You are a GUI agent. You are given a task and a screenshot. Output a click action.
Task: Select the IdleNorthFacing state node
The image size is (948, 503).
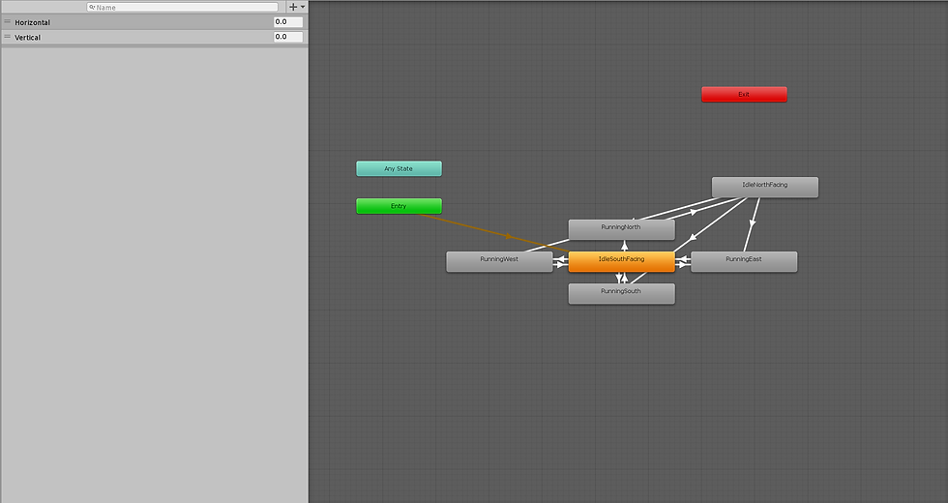pos(765,187)
